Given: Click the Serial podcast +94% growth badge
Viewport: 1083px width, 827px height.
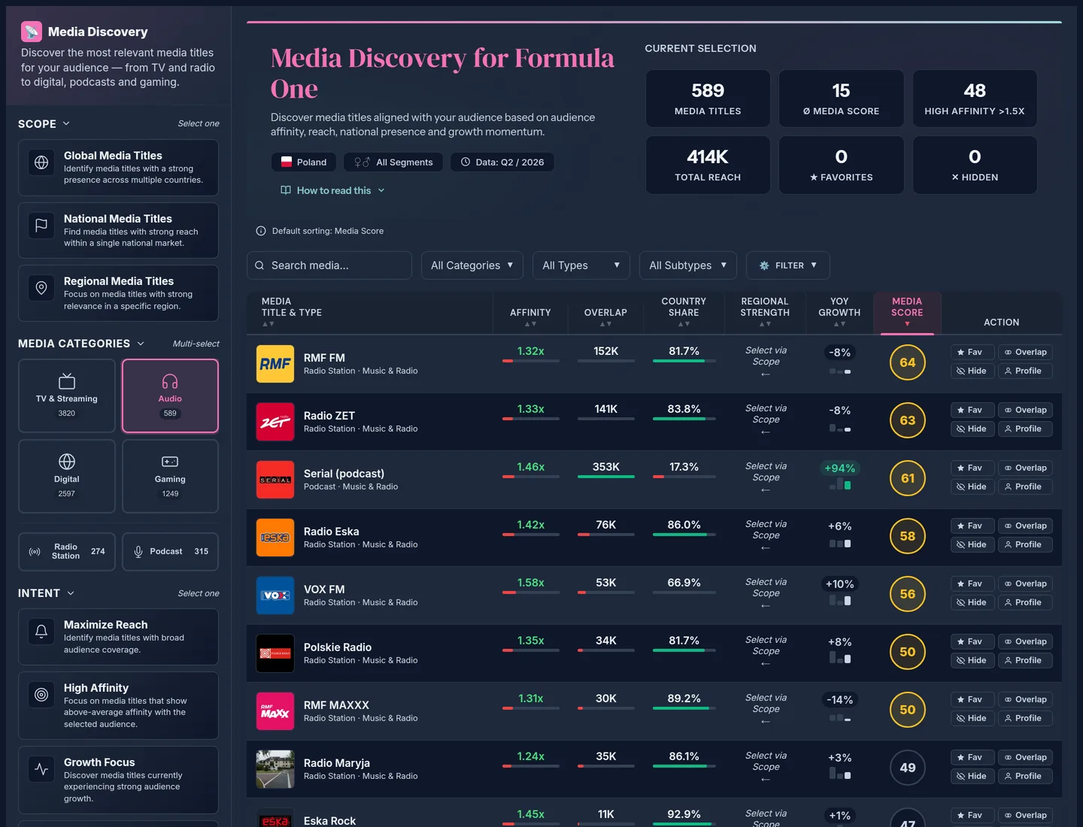Looking at the screenshot, I should pyautogui.click(x=839, y=468).
